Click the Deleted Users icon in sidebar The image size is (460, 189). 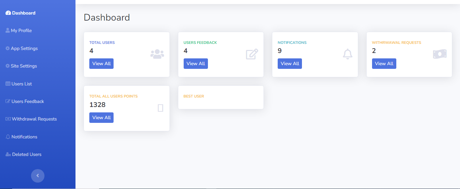[x=8, y=155]
